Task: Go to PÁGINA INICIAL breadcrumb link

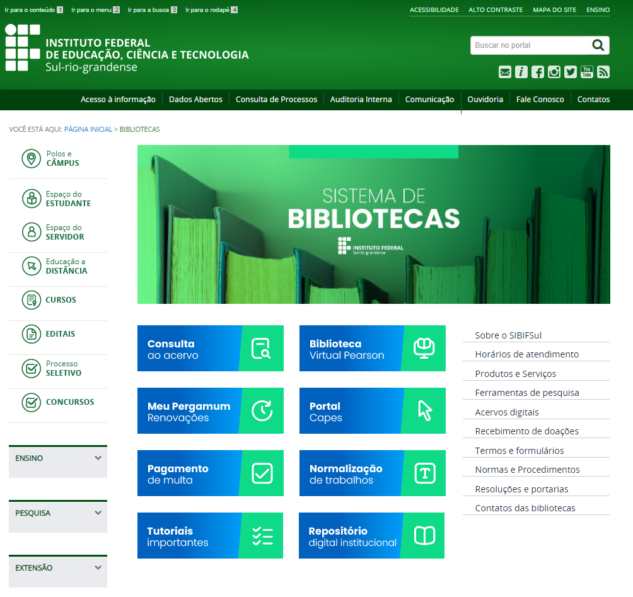Action: pos(88,129)
